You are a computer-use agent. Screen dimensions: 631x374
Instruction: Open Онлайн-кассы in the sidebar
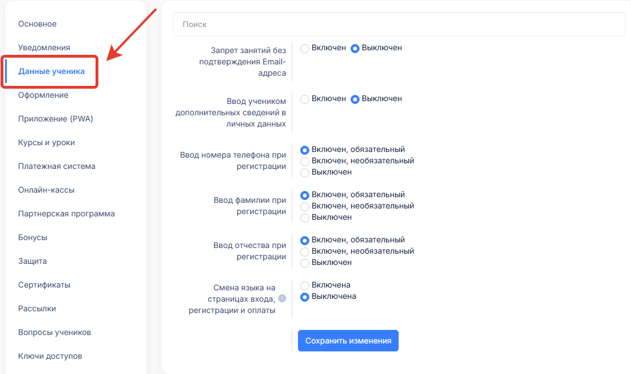[46, 190]
